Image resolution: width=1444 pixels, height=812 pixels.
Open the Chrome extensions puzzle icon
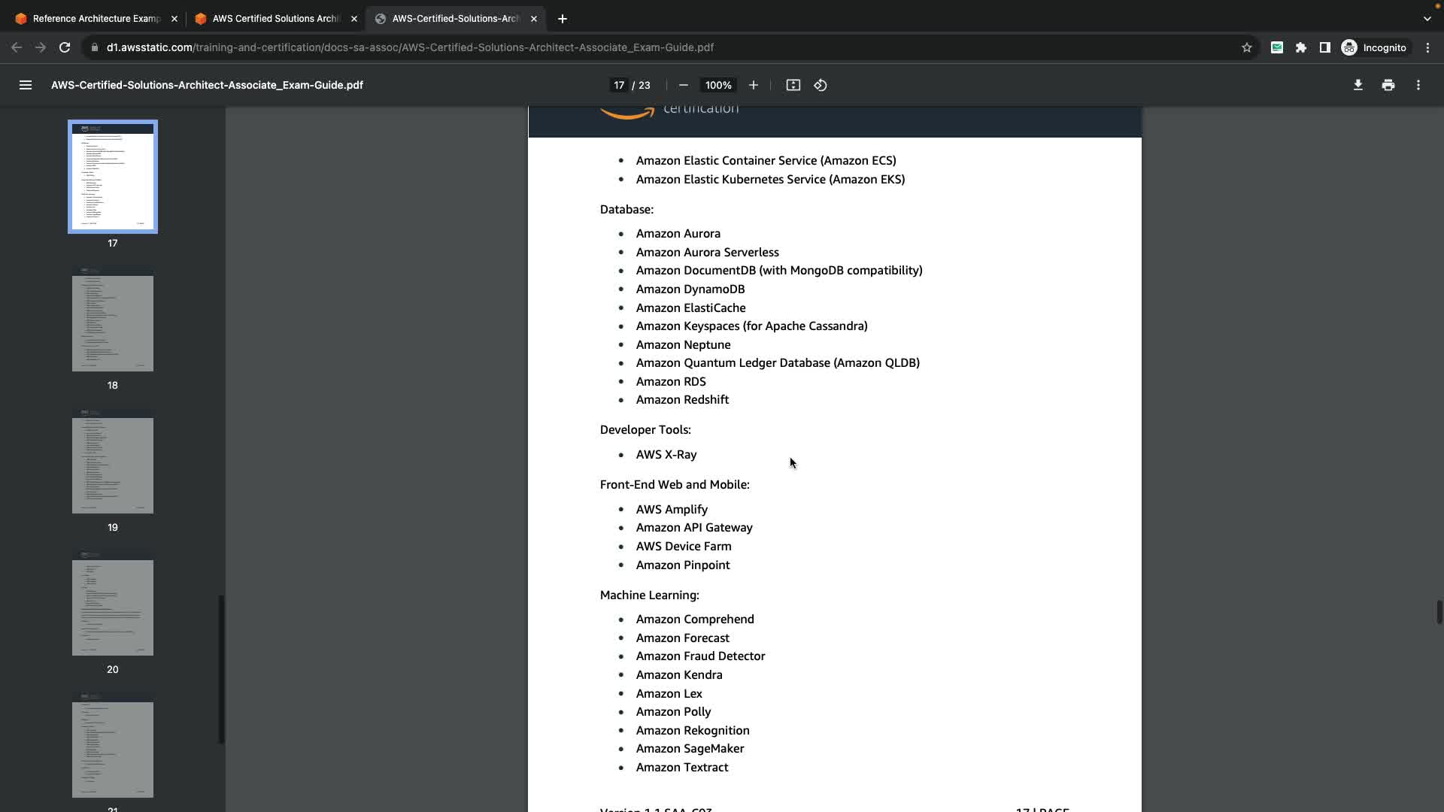(x=1300, y=47)
